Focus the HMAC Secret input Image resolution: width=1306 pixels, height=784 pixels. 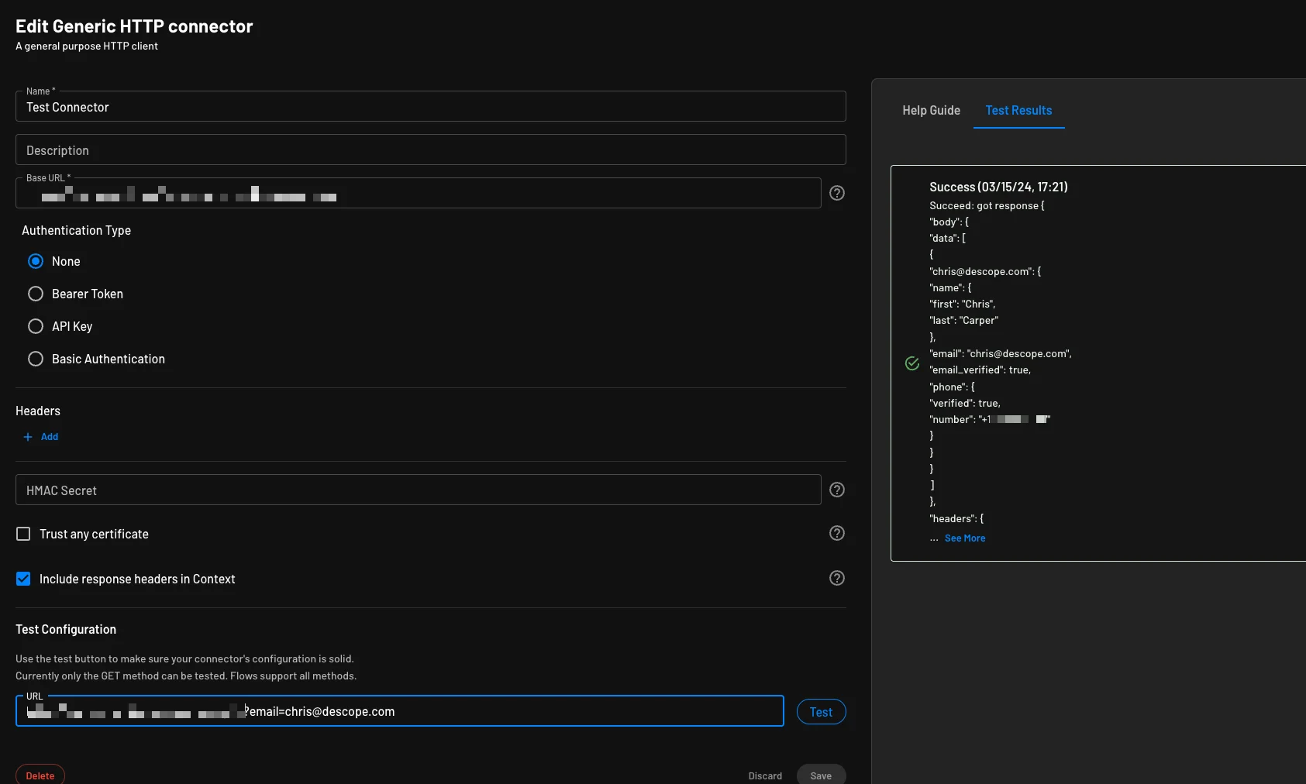click(x=418, y=490)
